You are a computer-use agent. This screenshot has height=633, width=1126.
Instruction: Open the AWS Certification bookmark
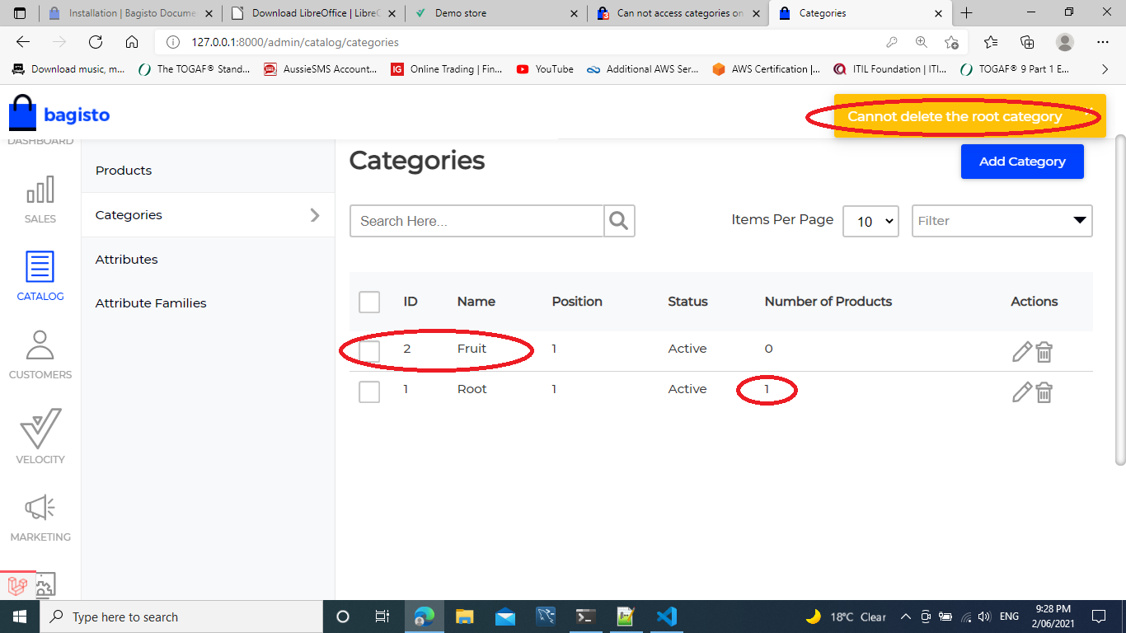766,69
